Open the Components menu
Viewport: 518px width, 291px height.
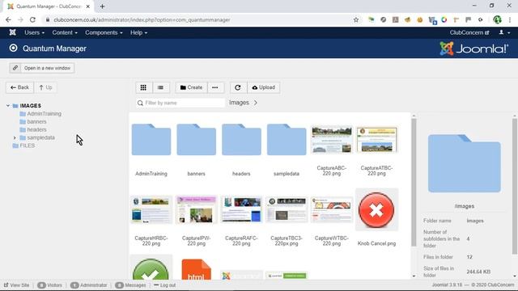coord(104,32)
